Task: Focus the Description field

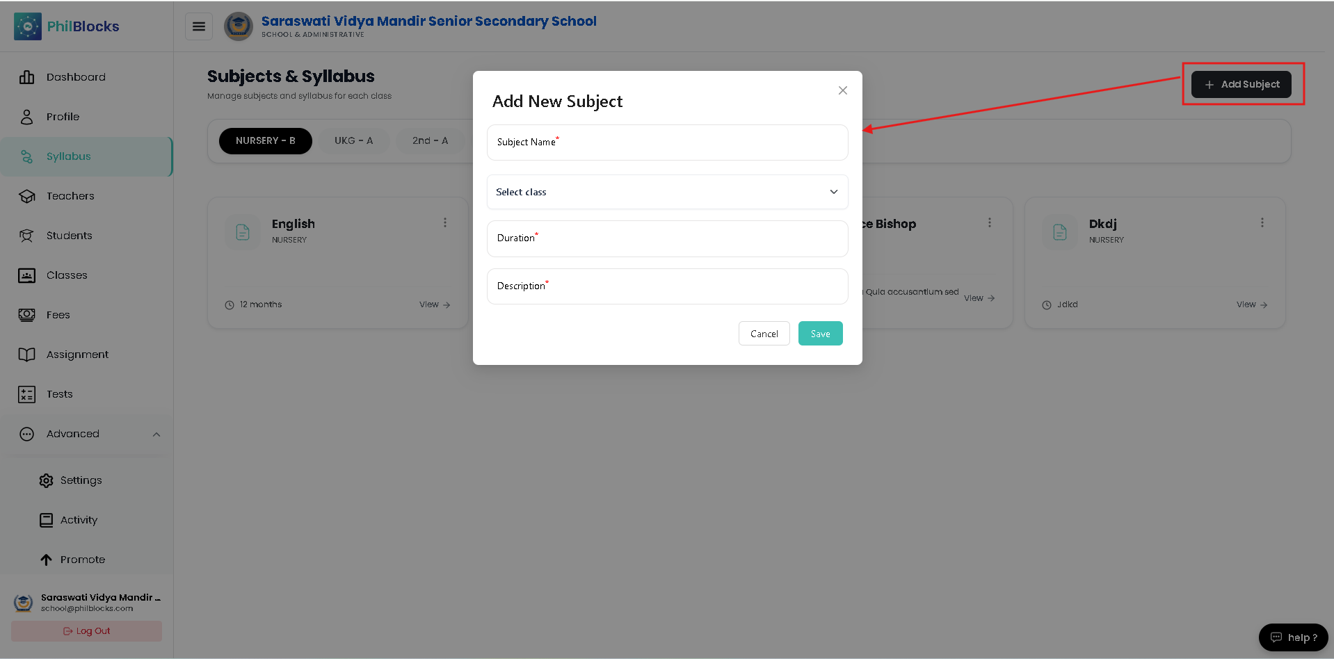Action: pos(668,286)
